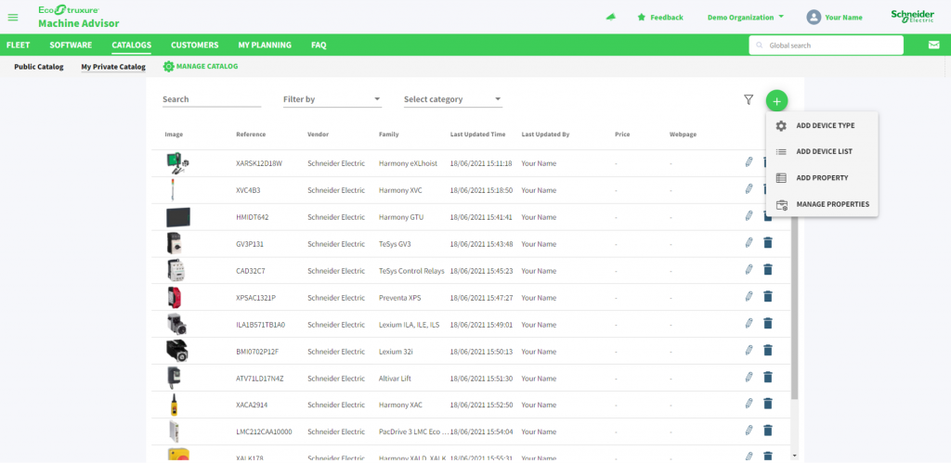The image size is (951, 463).
Task: Edit the XVC4B3 row pencil icon
Action: [x=749, y=188]
